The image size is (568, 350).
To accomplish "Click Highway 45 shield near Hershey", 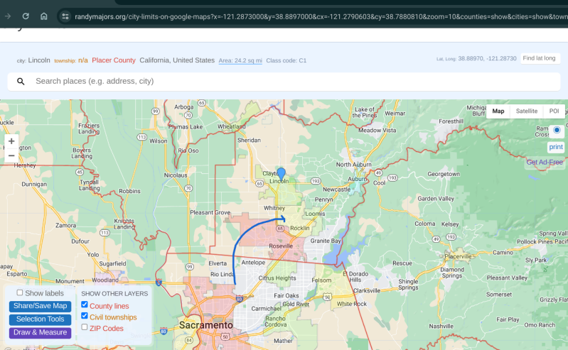I will click(80, 173).
